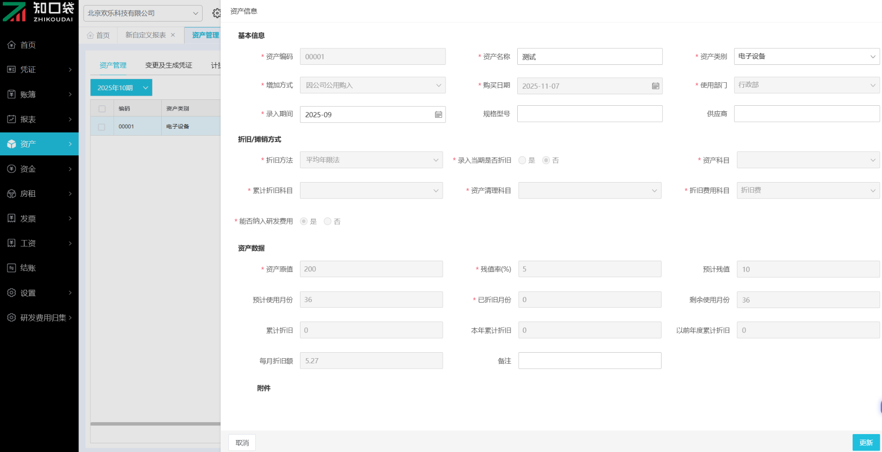Switch to the 新自定义报表 tab
This screenshot has height=452, width=882.
click(x=145, y=35)
